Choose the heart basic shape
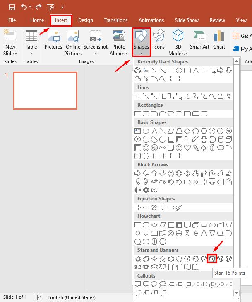This screenshot has height=302, width=252. 187,148
